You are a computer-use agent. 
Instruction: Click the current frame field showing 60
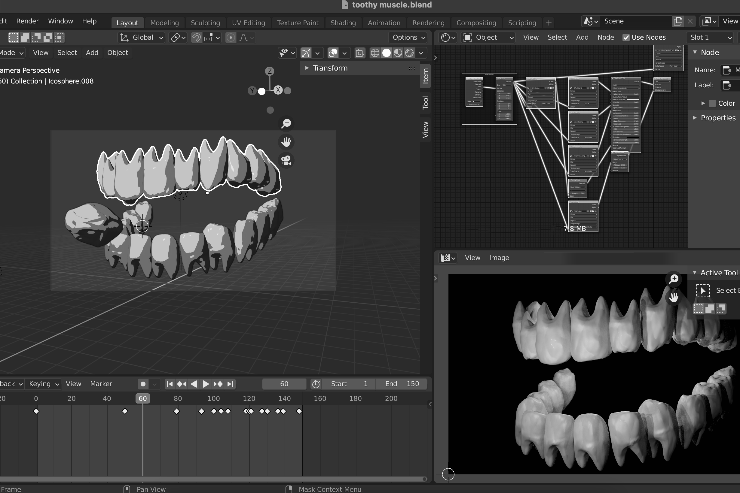284,384
